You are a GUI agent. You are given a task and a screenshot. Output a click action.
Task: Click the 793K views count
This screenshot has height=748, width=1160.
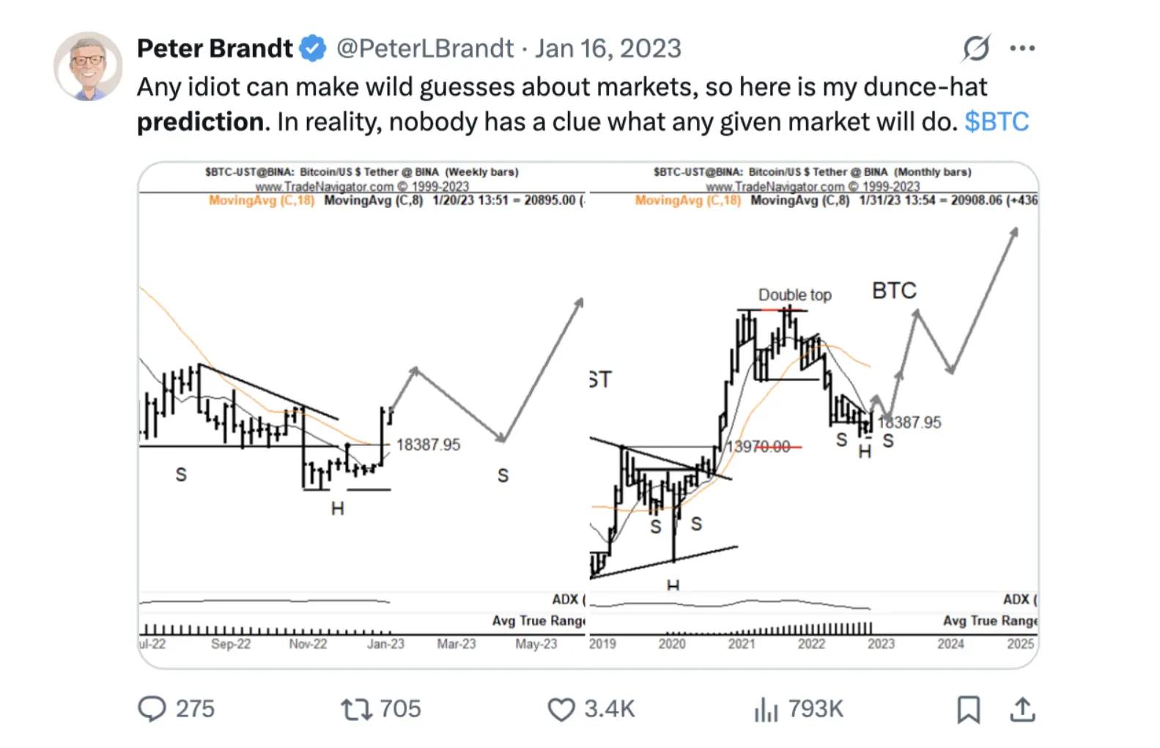pyautogui.click(x=816, y=708)
